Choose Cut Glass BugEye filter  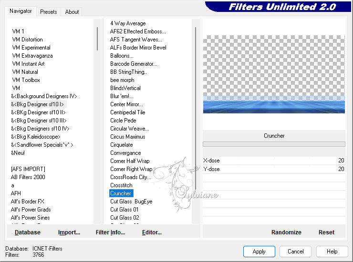[x=131, y=202]
